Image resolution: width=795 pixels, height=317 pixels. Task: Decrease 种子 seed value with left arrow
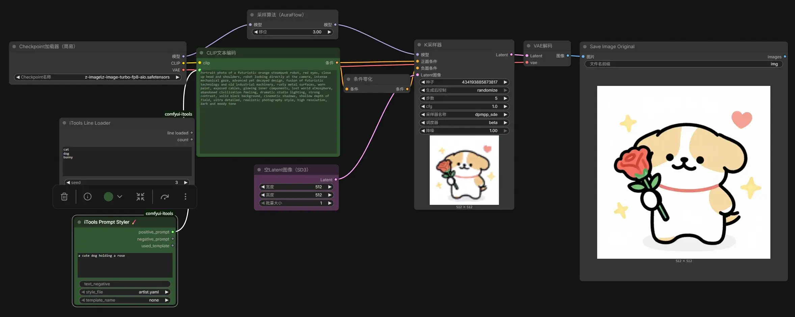(x=423, y=82)
